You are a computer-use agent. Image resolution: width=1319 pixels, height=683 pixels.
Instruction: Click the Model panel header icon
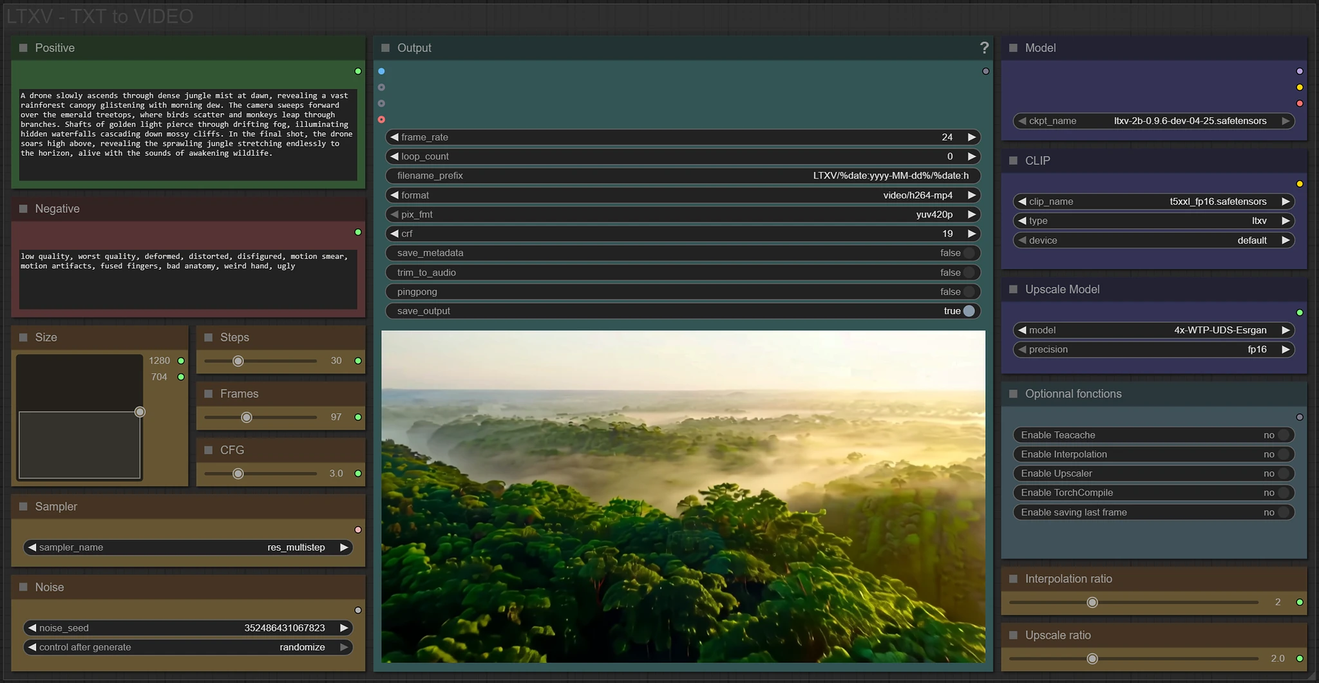pos(1014,48)
